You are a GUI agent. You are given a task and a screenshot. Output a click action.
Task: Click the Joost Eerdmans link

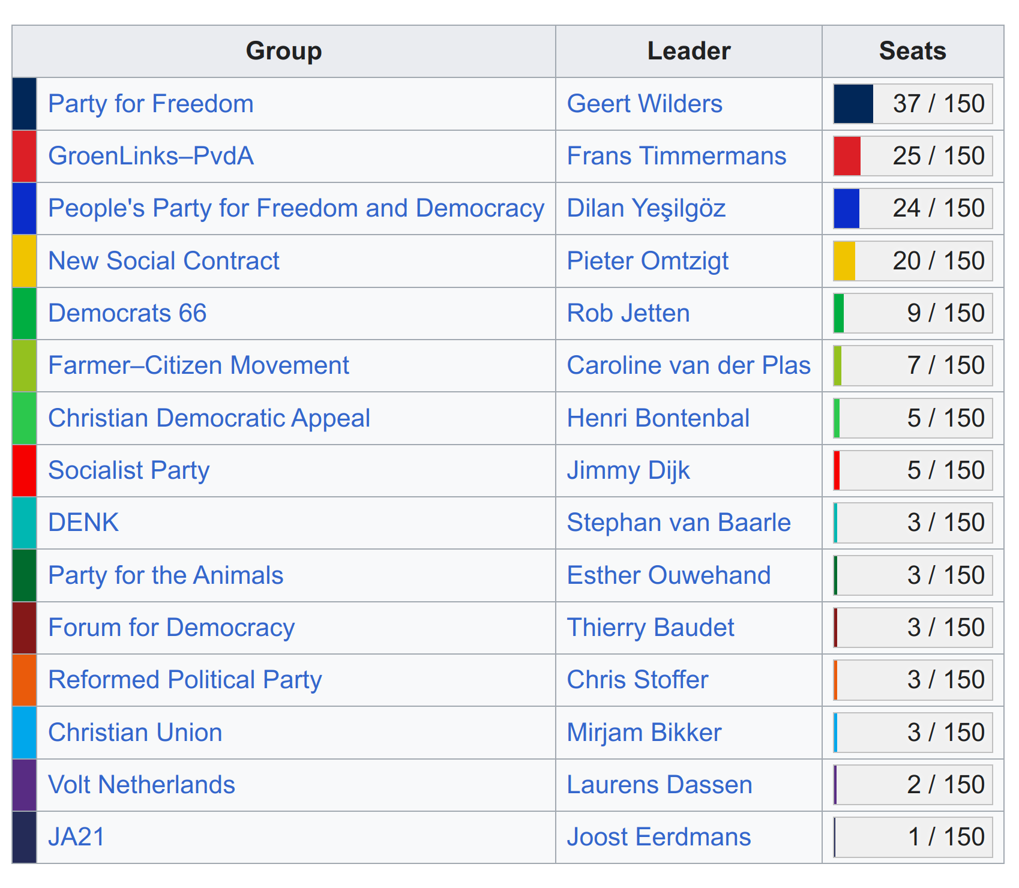click(x=658, y=837)
